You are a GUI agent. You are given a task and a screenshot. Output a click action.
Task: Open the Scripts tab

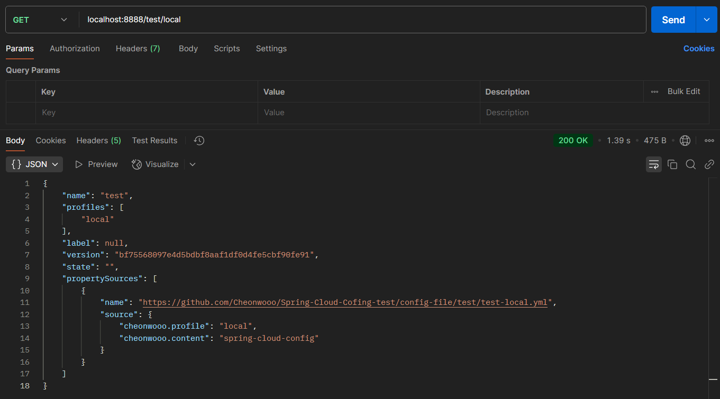coord(227,49)
